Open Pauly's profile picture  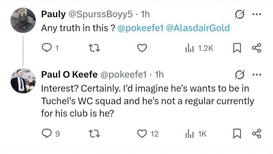click(23, 20)
